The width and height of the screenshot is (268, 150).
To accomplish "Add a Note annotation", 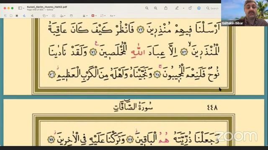I will click(x=71, y=16).
